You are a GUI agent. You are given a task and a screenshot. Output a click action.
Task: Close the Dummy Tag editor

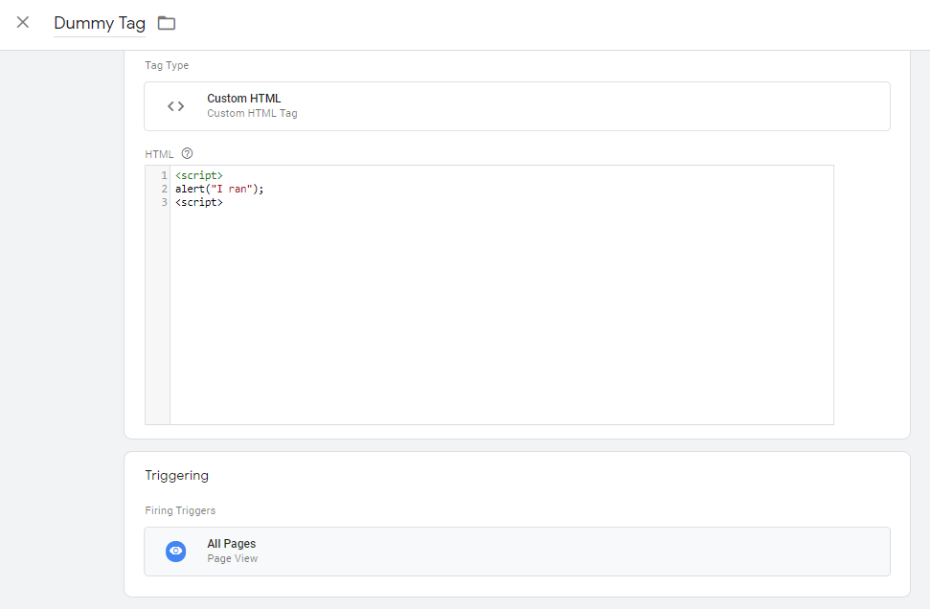point(23,23)
